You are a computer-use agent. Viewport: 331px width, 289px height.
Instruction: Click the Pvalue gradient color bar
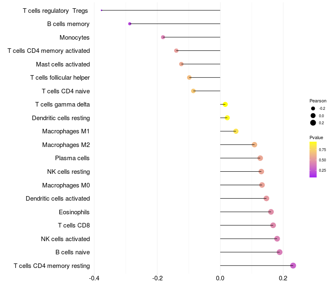tap(313, 160)
